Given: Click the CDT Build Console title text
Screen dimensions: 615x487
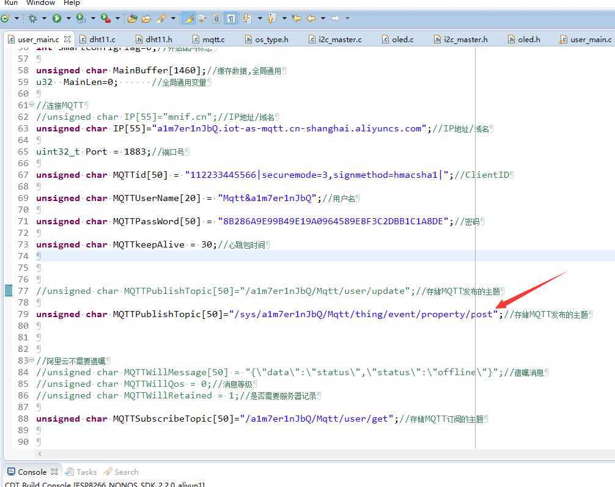Looking at the screenshot, I should point(105,485).
